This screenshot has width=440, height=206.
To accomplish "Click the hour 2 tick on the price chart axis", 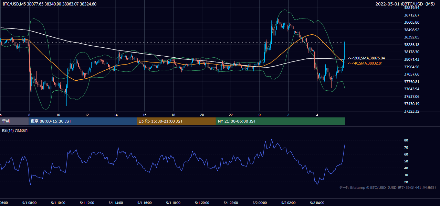I will [x=289, y=115].
